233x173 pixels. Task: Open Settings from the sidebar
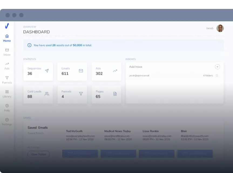click(x=7, y=122)
